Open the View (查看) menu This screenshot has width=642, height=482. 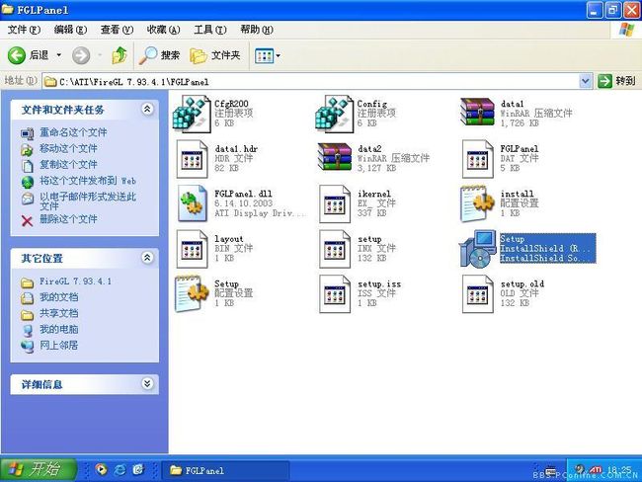(x=118, y=30)
